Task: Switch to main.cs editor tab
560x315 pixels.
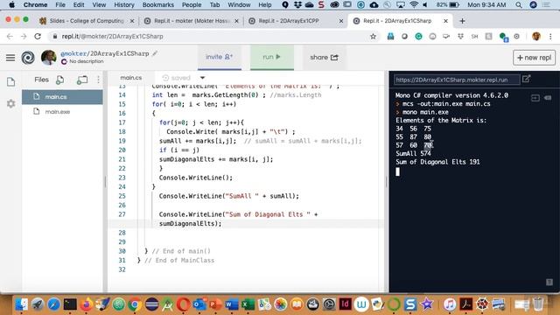Action: pos(131,78)
